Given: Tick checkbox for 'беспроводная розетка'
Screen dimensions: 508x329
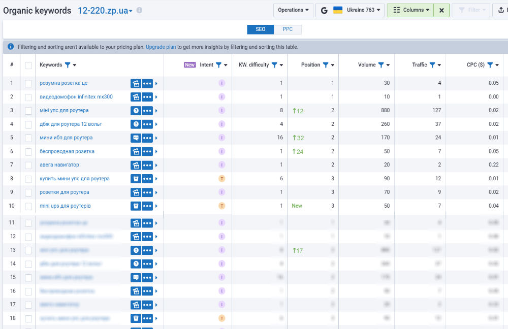Looking at the screenshot, I should coord(28,152).
